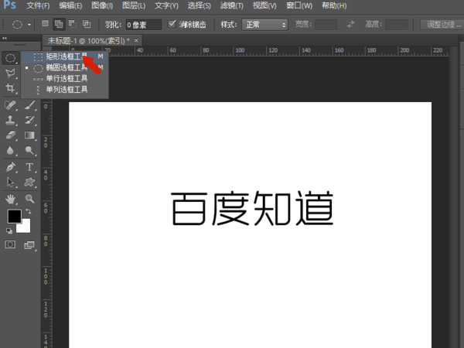Switch to the 未标题-1 document tab
The width and height of the screenshot is (464, 348).
[88, 40]
